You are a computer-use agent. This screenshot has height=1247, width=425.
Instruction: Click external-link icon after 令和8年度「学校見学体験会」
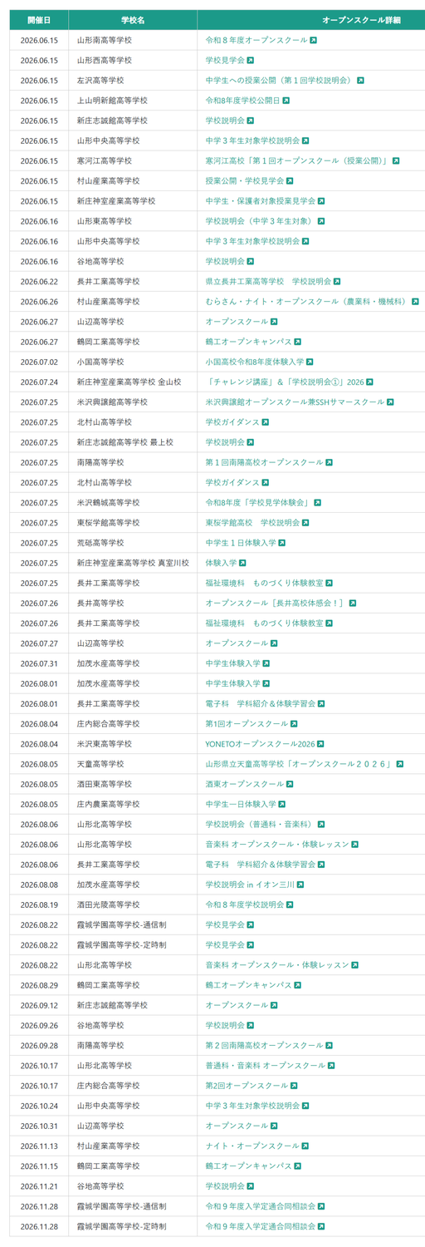[317, 503]
